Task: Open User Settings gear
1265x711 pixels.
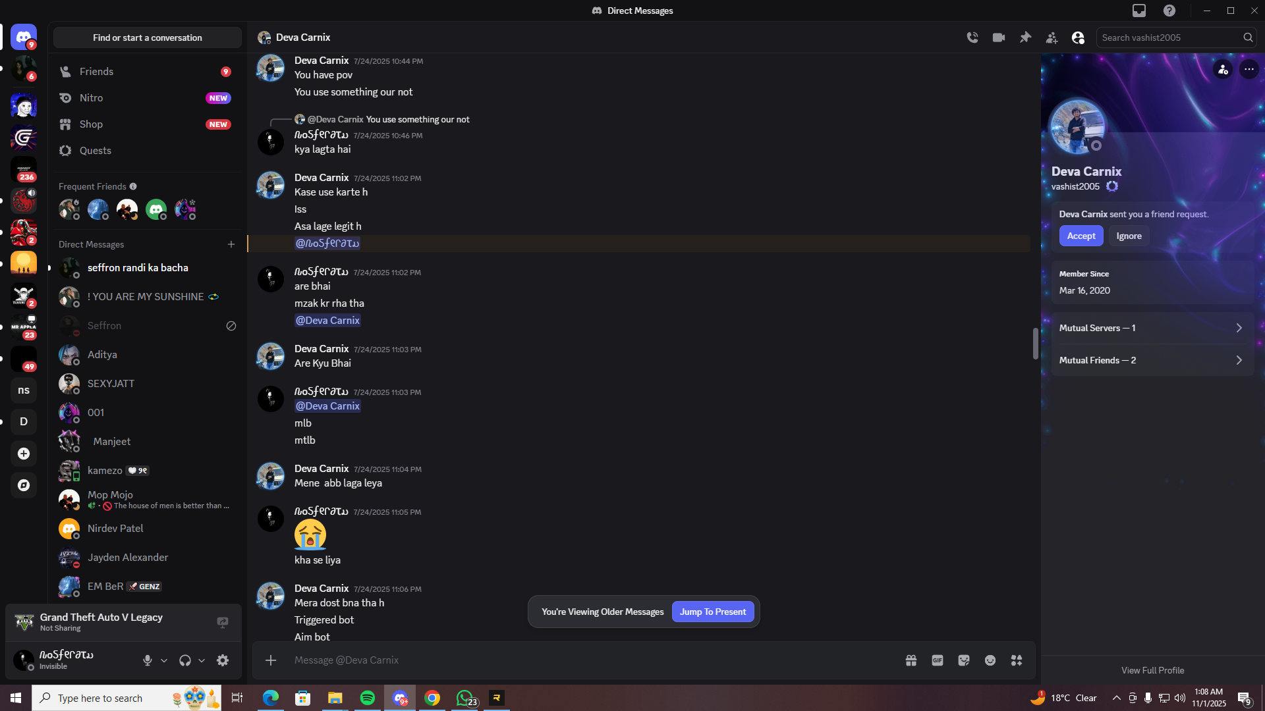Action: [x=223, y=660]
